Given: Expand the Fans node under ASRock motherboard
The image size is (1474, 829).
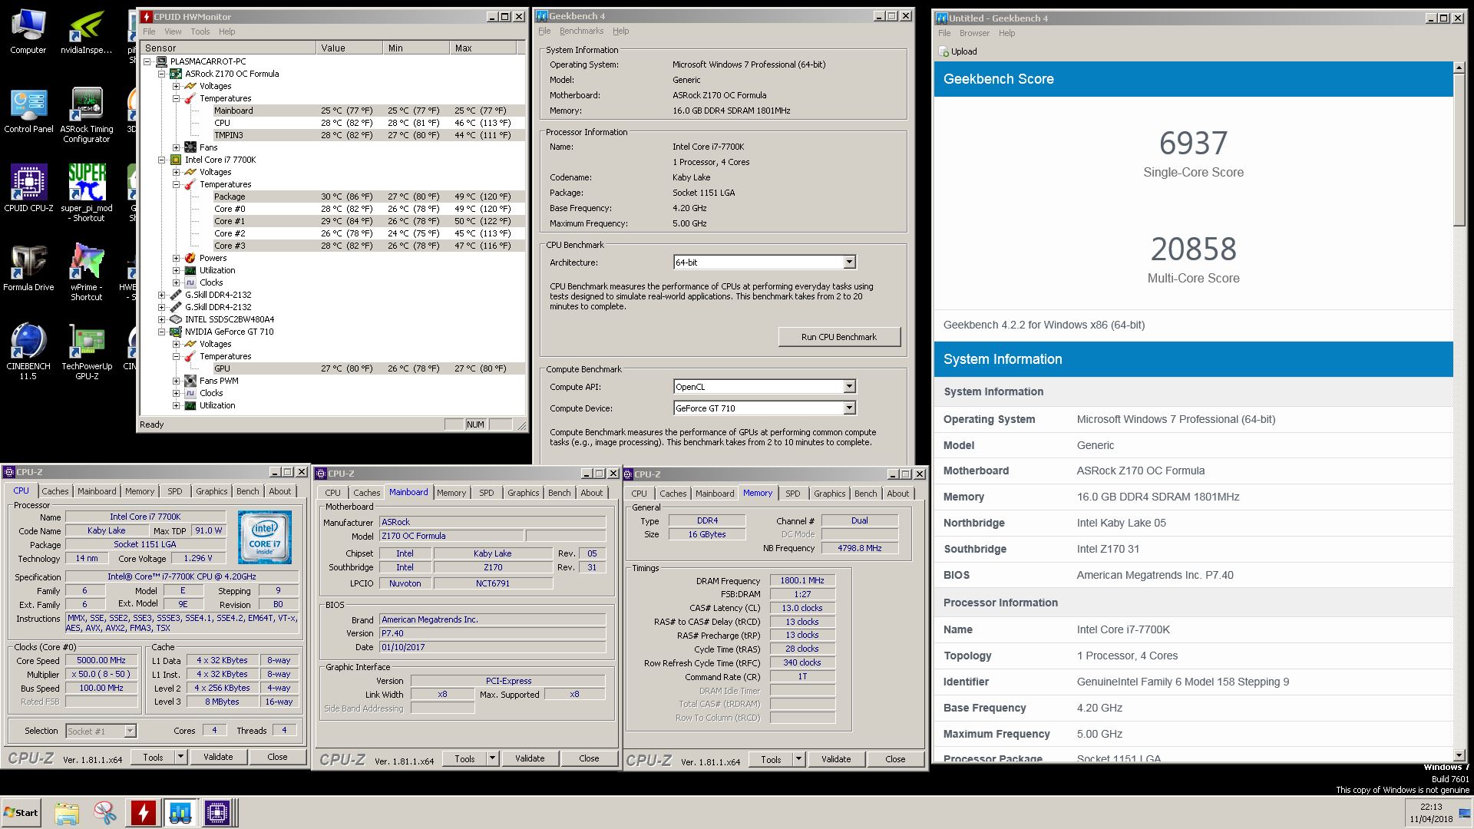Looking at the screenshot, I should [x=177, y=147].
